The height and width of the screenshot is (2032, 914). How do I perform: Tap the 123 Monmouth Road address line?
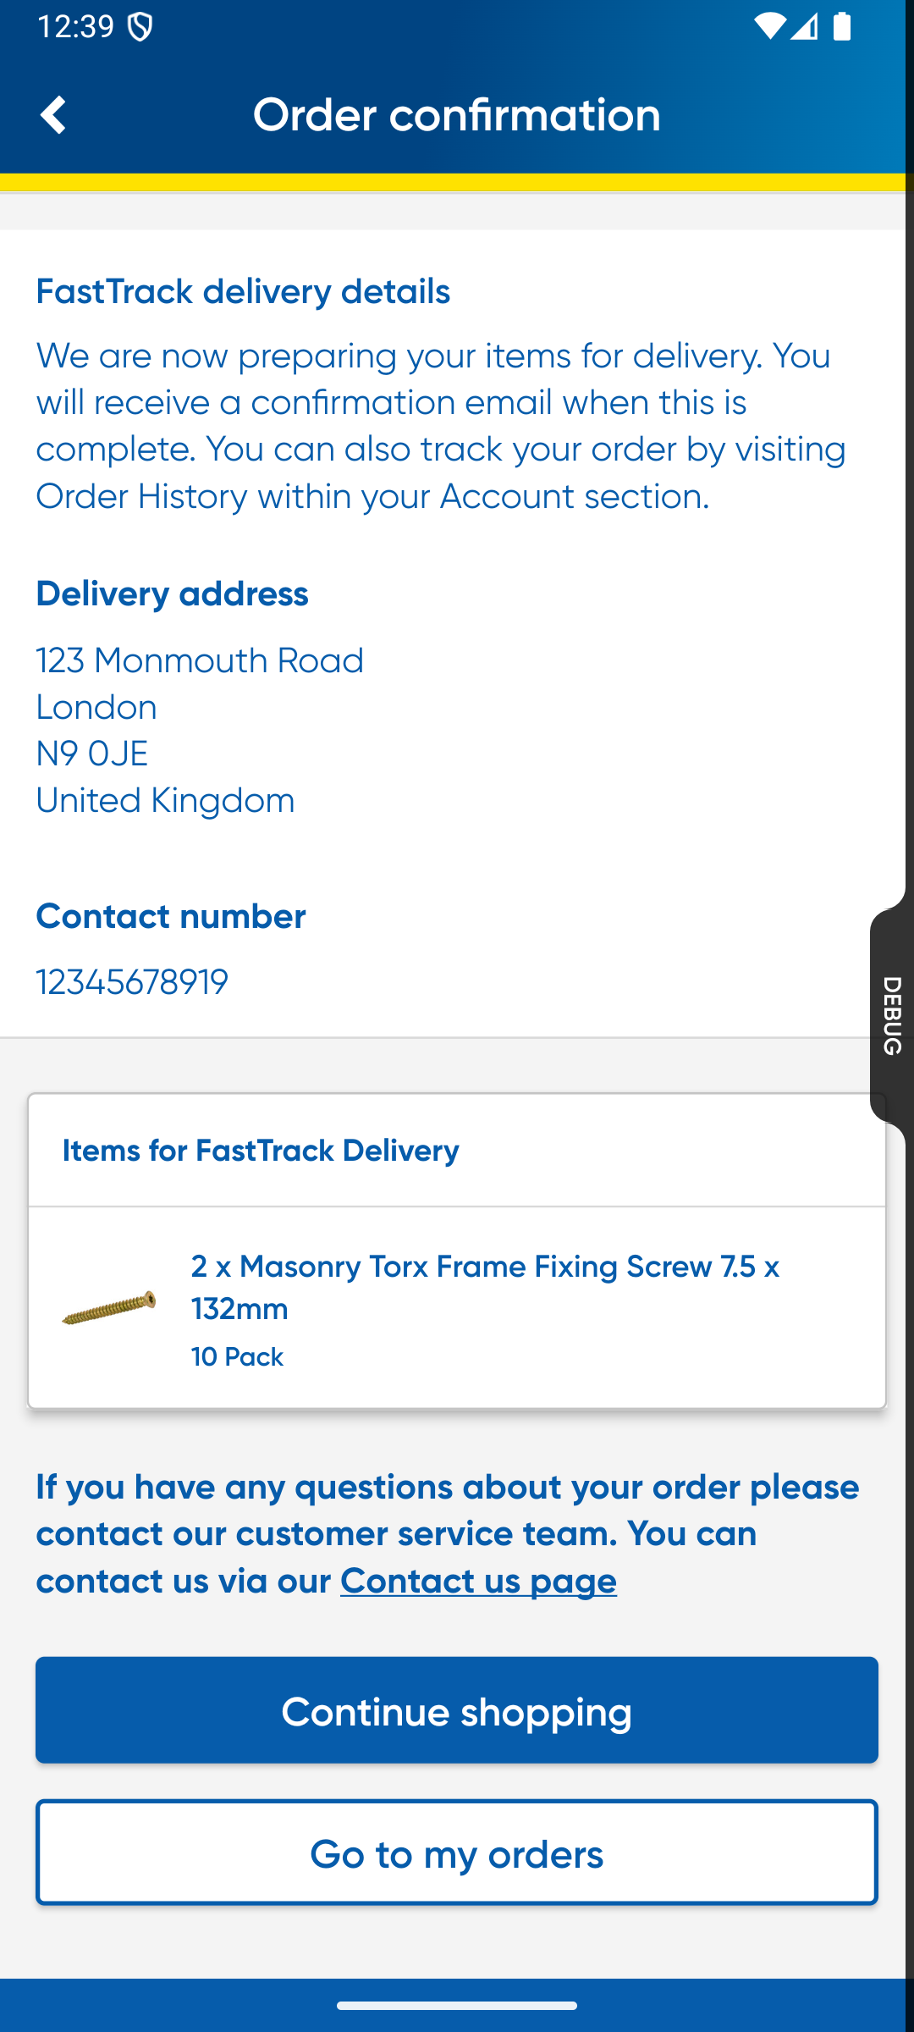[x=200, y=660]
